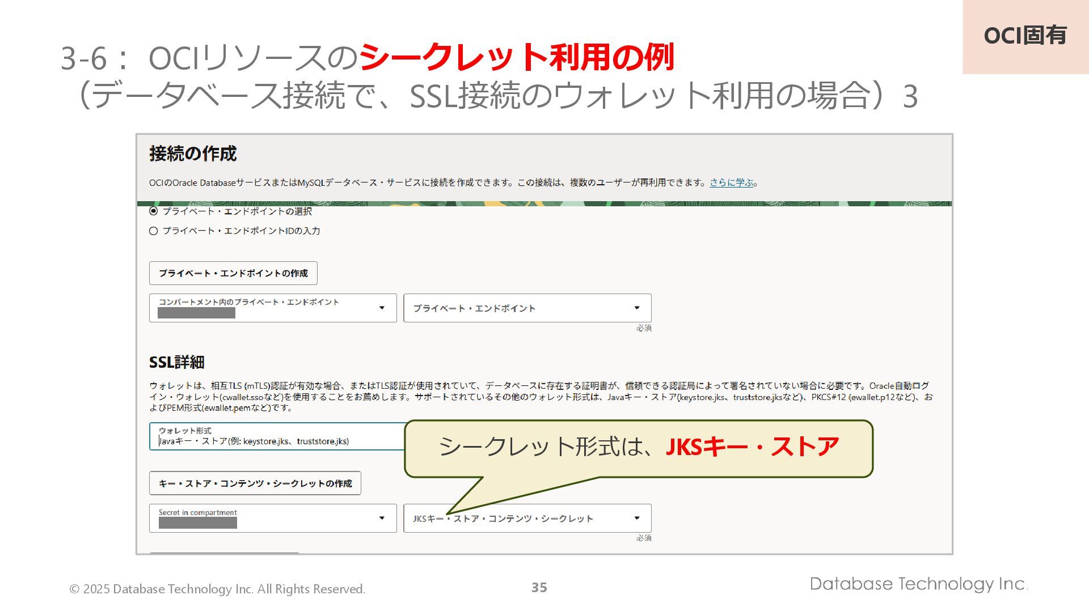Click arrow icon of Secret in compartment
This screenshot has width=1089, height=612.
[x=382, y=518]
